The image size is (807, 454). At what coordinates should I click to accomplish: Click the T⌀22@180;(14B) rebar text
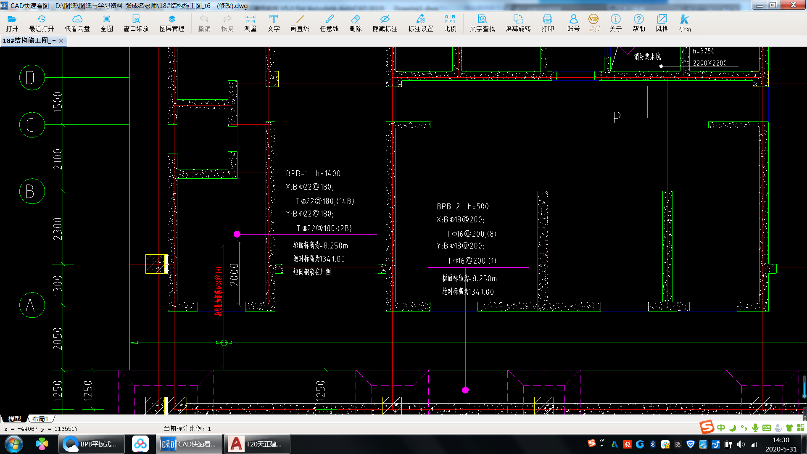[325, 201]
